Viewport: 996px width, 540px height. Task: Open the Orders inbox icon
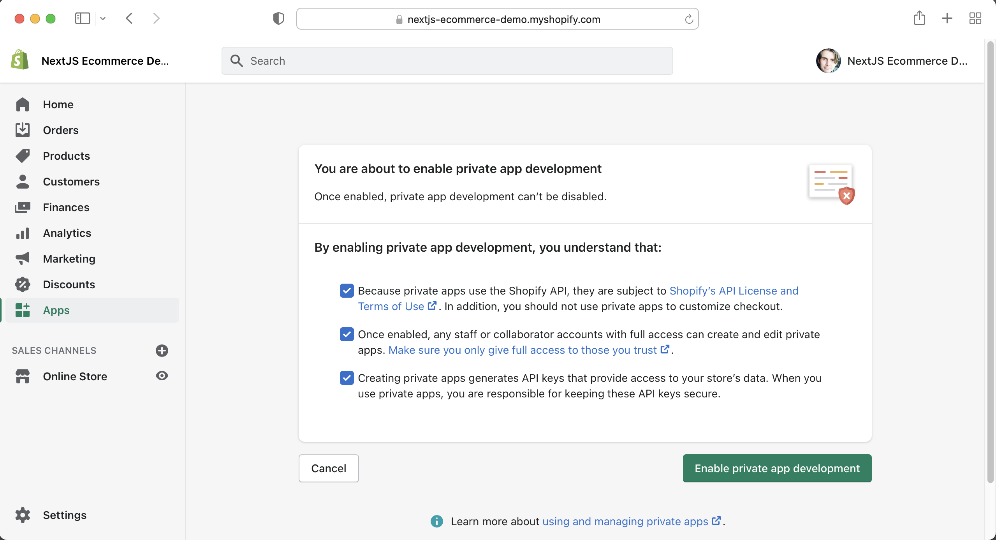coord(23,130)
